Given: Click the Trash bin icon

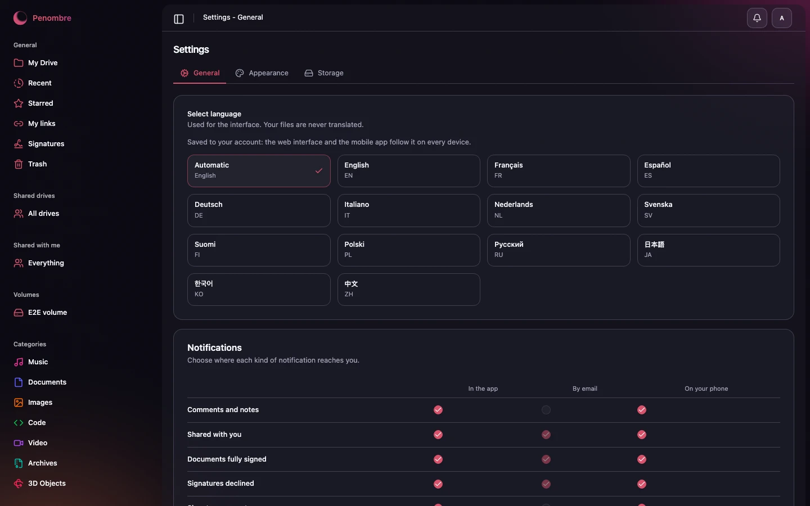Looking at the screenshot, I should click(19, 164).
